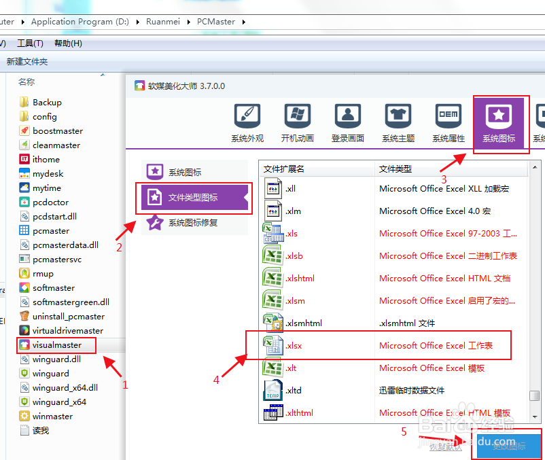545x460 pixels.
Task: Select the .xls file type icon
Action: 273,234
